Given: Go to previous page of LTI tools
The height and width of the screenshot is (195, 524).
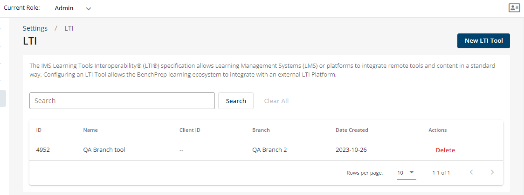Looking at the screenshot, I should click(x=471, y=172).
